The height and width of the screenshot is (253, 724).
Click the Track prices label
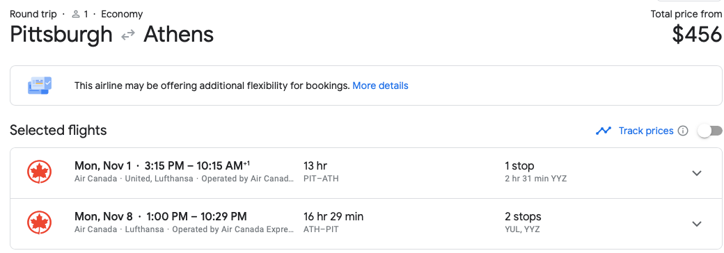pyautogui.click(x=646, y=131)
